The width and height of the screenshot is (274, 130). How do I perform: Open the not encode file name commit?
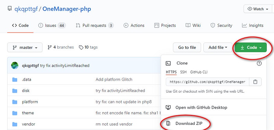click(x=128, y=113)
